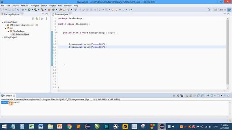Click Remove Launch console icon
Viewport: 232px width, 130px height.
pyautogui.click(x=178, y=96)
